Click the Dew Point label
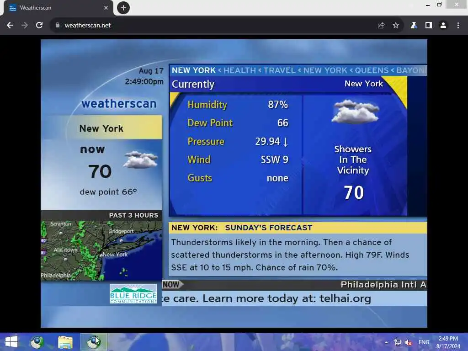Image resolution: width=468 pixels, height=351 pixels. pos(210,123)
